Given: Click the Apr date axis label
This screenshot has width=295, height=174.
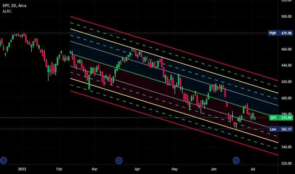Looking at the screenshot, I should tap(137, 169).
